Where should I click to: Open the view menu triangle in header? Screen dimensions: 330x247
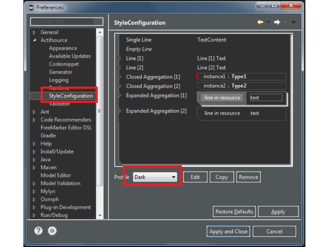(x=293, y=22)
